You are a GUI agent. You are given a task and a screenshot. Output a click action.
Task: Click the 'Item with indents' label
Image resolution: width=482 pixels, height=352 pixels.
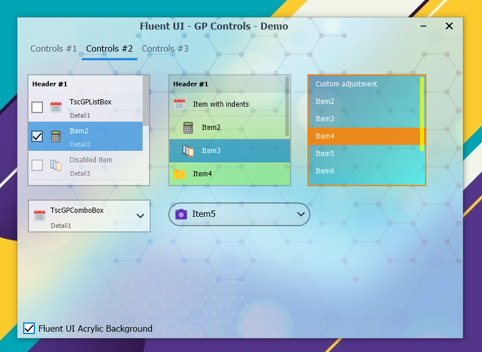pos(221,104)
